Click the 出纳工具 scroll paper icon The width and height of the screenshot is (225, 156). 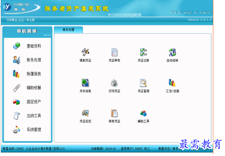coord(17,116)
